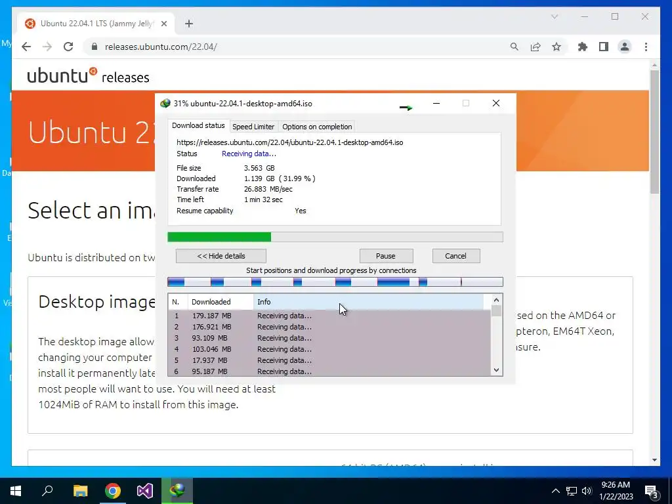The height and width of the screenshot is (504, 672).
Task: Pause the download
Action: pos(386,256)
